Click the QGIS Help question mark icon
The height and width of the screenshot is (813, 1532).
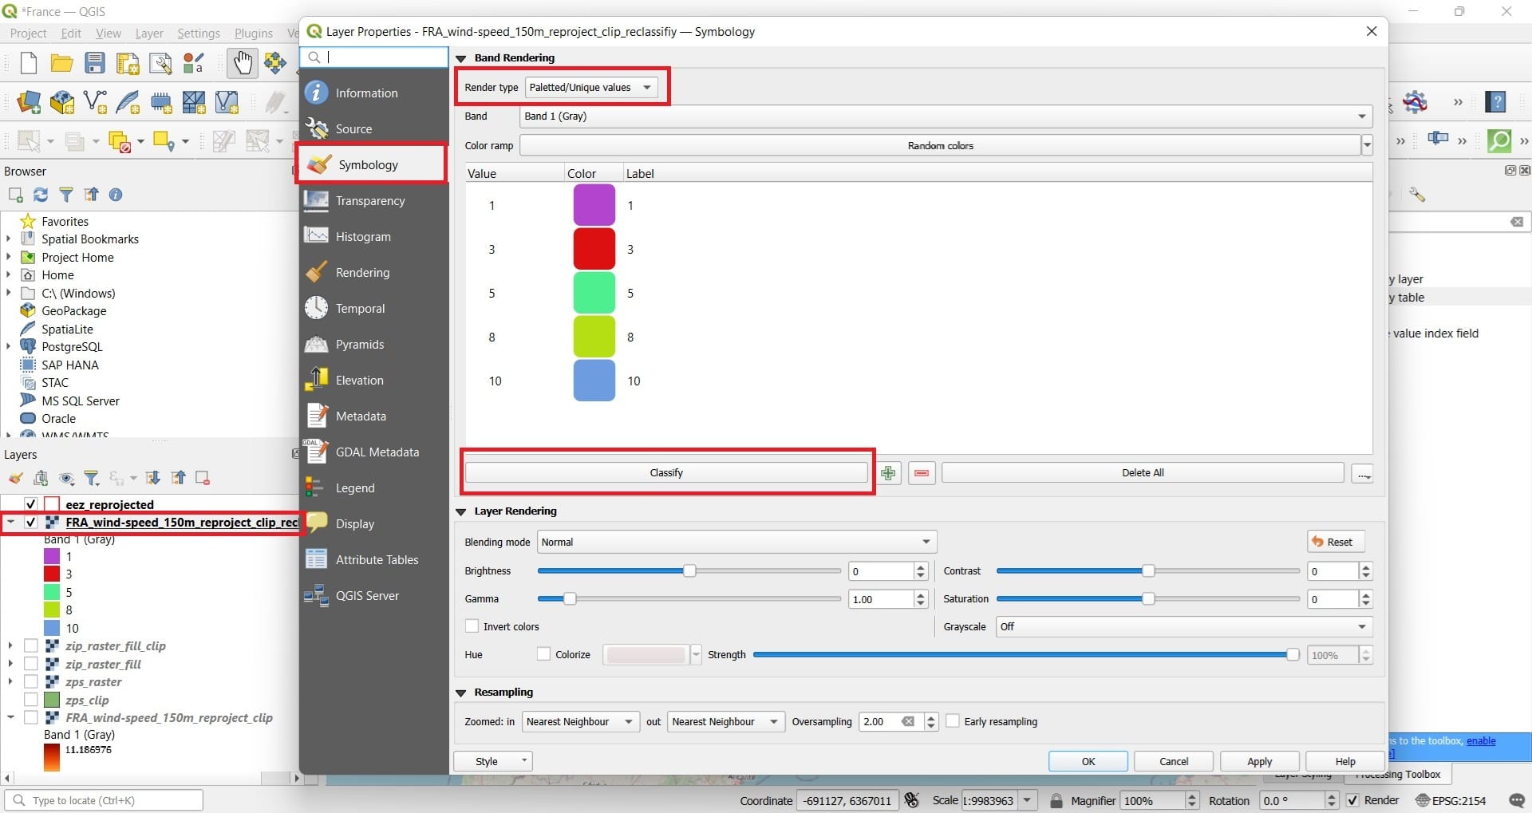click(1496, 101)
